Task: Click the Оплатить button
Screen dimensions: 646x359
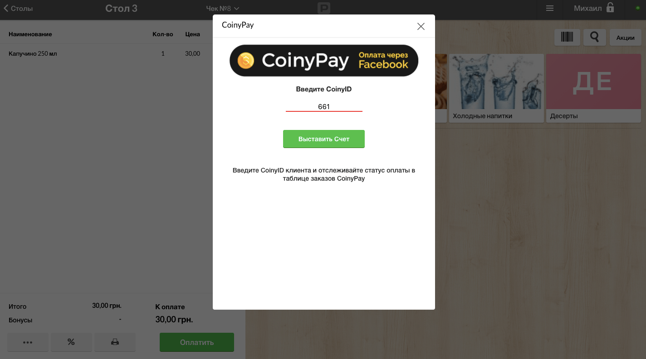Action: (197, 342)
